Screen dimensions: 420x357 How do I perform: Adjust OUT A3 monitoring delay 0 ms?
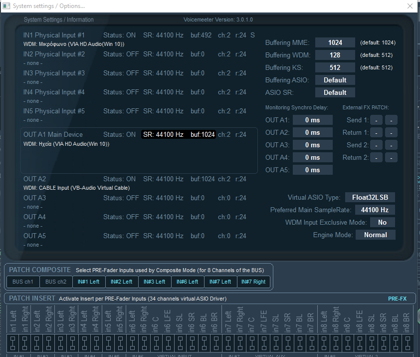pyautogui.click(x=313, y=145)
